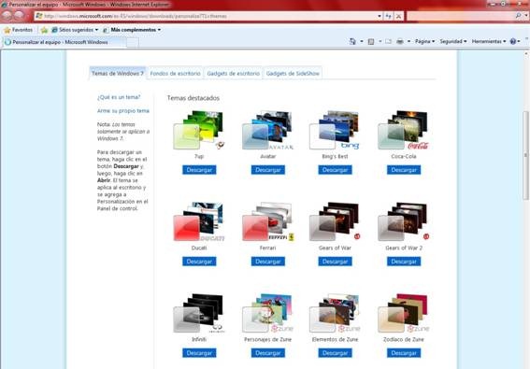Open the Página menu
Screen dimensions: 530x369
[425, 41]
